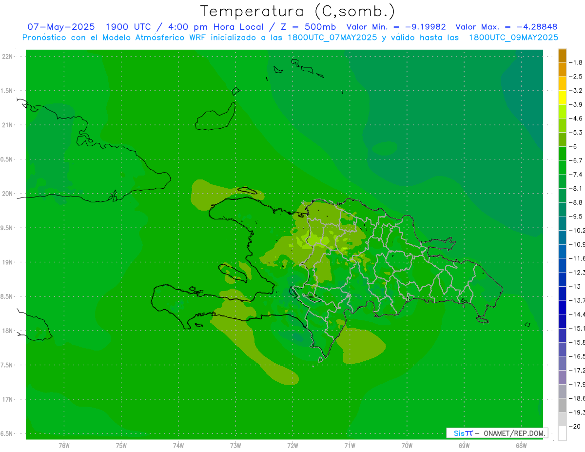
Task: Click the "71W" longitude label
Action: click(350, 446)
